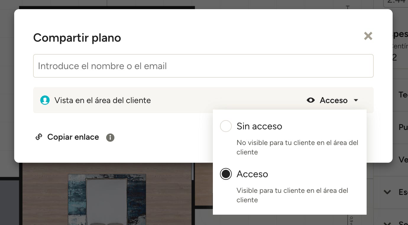Viewport: 408px width, 225px height.
Task: Click the Compartir plano title
Action: point(77,38)
